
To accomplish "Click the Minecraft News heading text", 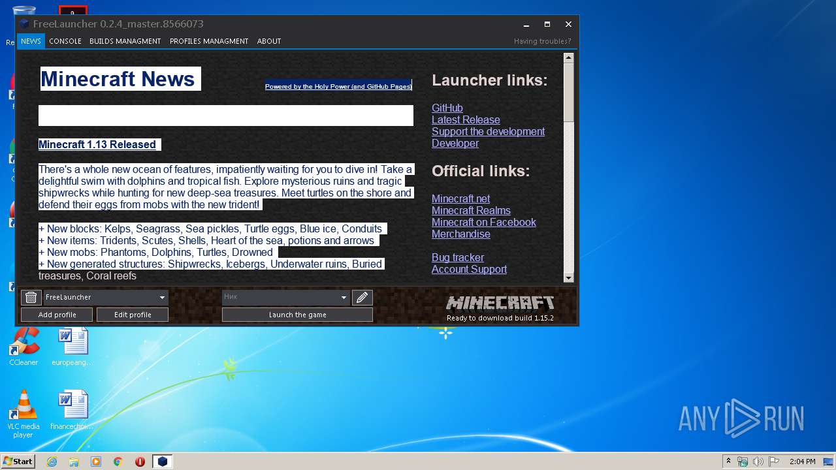I will click(118, 79).
